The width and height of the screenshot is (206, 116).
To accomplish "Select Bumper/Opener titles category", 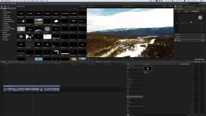I will click(8, 19).
